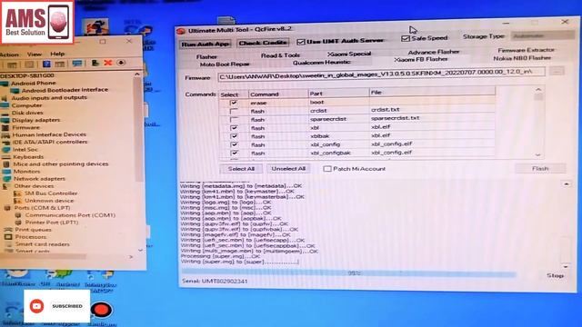
Task: Click the Communications Port (COM1) icon
Action: [18, 215]
